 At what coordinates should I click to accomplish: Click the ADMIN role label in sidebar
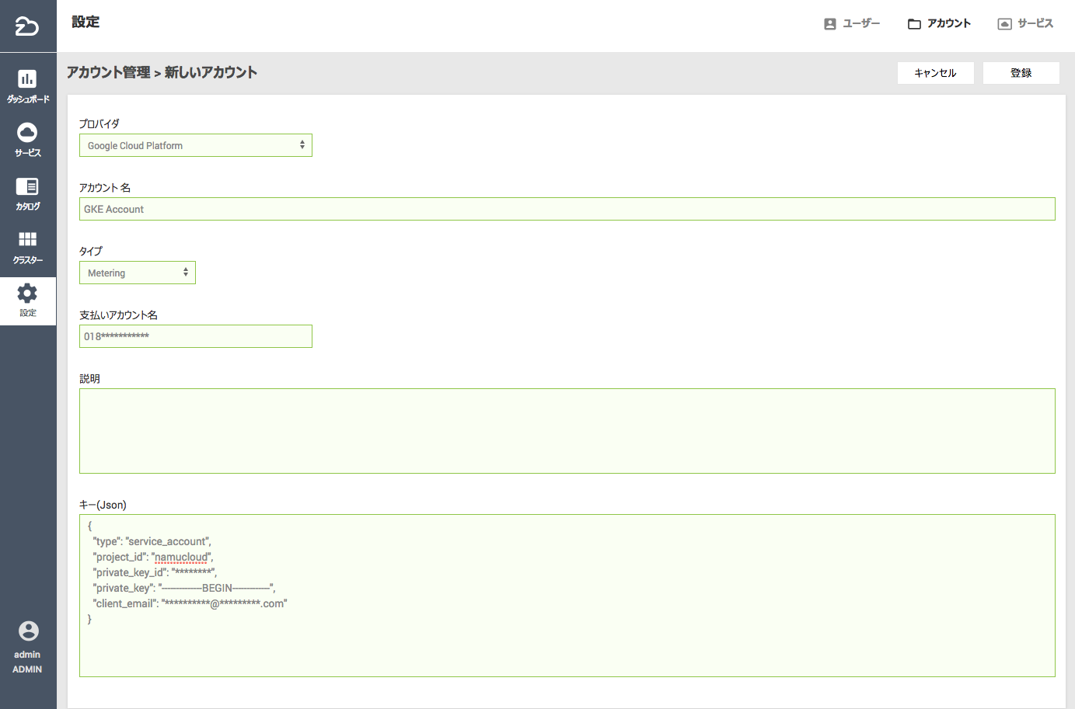tap(27, 669)
